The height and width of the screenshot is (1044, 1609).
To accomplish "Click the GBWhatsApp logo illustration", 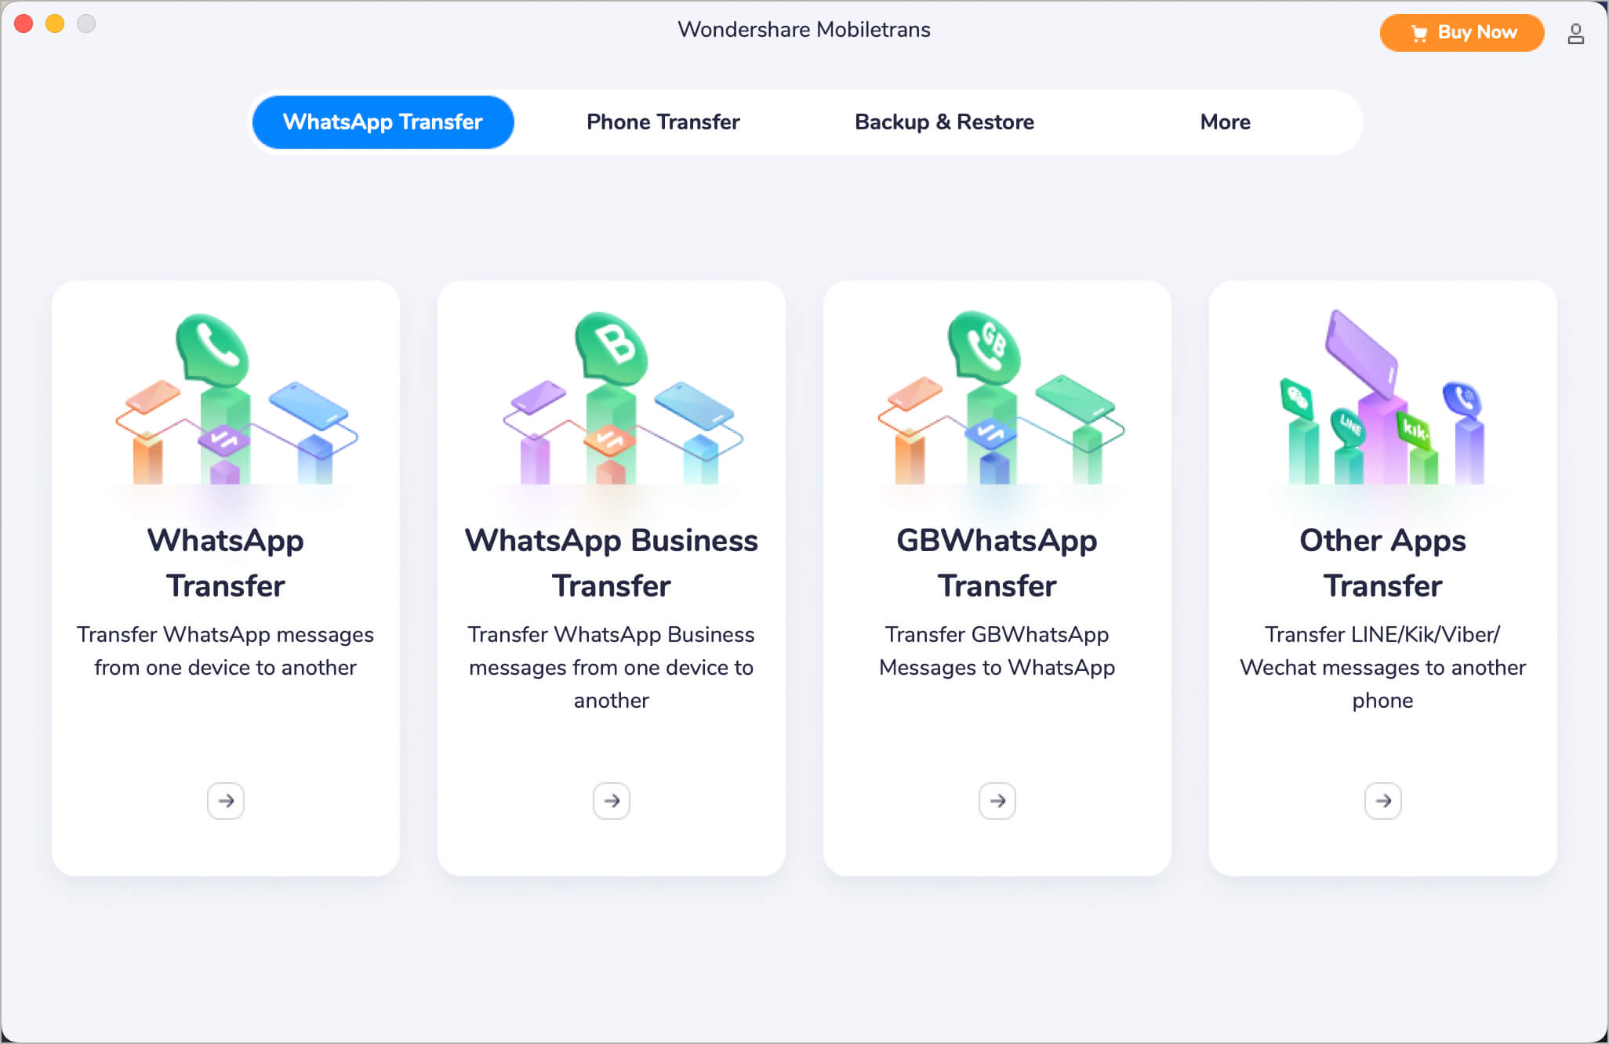I will click(x=984, y=346).
